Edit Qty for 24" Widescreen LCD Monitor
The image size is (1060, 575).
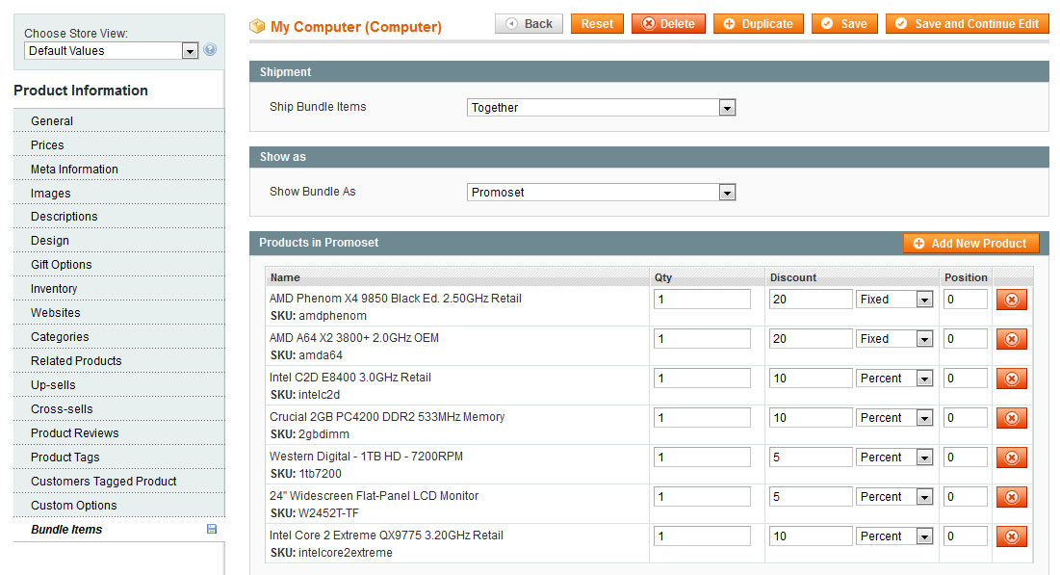point(702,497)
